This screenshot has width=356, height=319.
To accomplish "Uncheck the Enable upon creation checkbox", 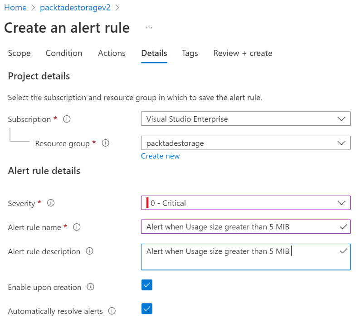I will 147,285.
